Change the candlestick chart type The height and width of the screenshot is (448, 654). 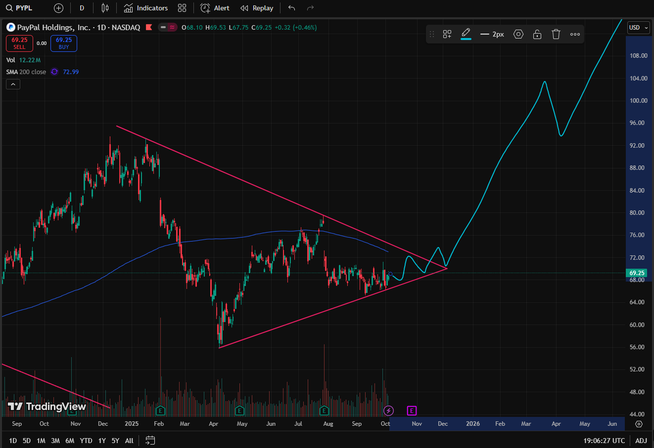pyautogui.click(x=105, y=8)
